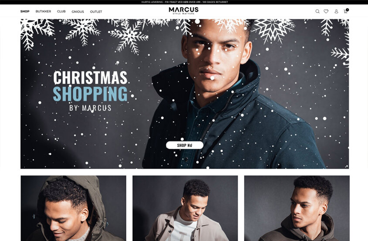Open the shopping cart icon
The height and width of the screenshot is (241, 368).
345,11
